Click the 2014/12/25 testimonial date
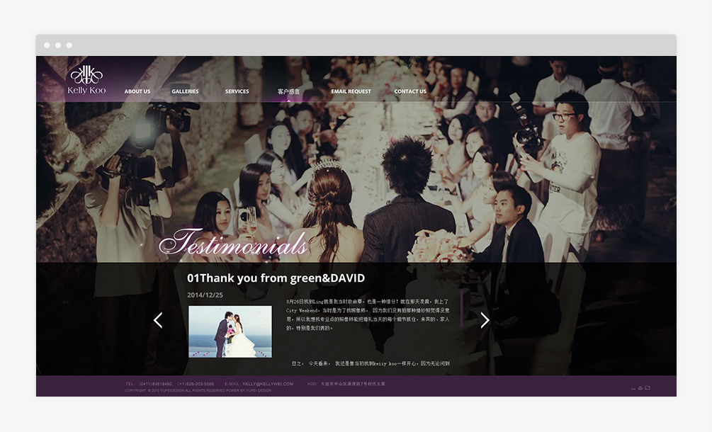The image size is (712, 432). pos(205,295)
